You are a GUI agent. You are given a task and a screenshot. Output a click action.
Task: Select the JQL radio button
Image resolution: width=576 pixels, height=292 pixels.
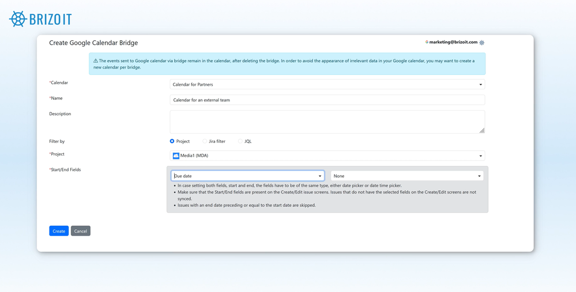pos(240,141)
